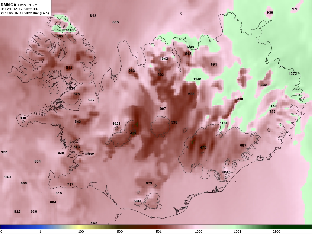Click the 1138 value
The width and height of the screenshot is (312, 234).
tap(224, 123)
